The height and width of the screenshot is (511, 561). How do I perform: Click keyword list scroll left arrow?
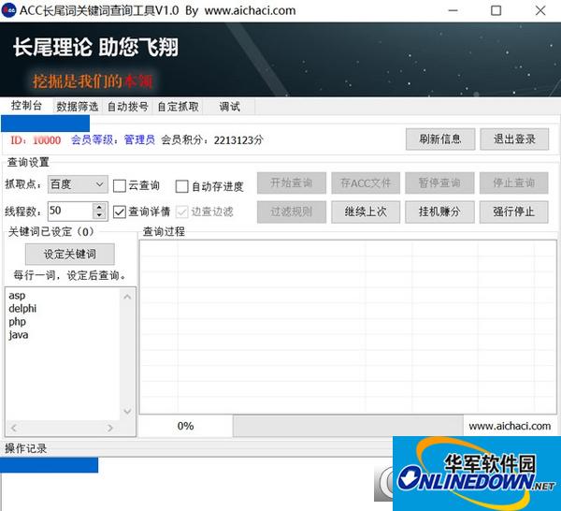point(14,428)
